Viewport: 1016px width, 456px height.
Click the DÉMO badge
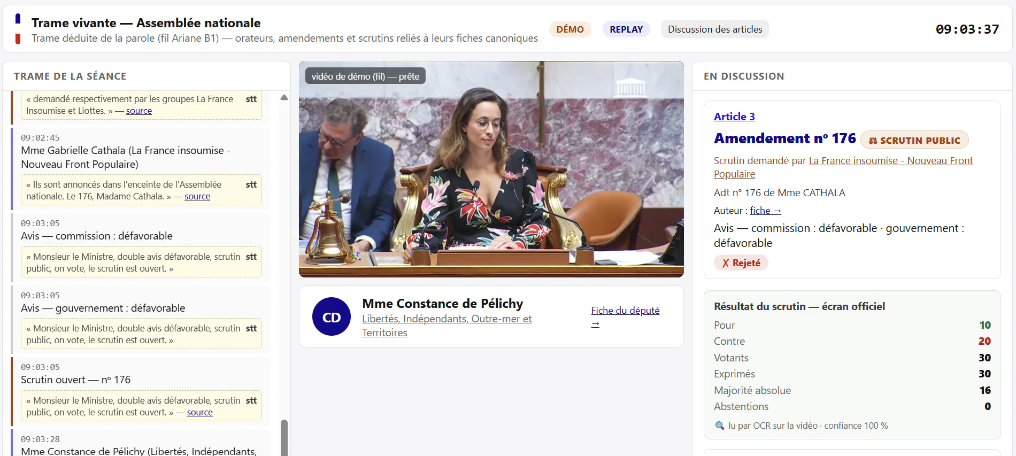tap(570, 29)
